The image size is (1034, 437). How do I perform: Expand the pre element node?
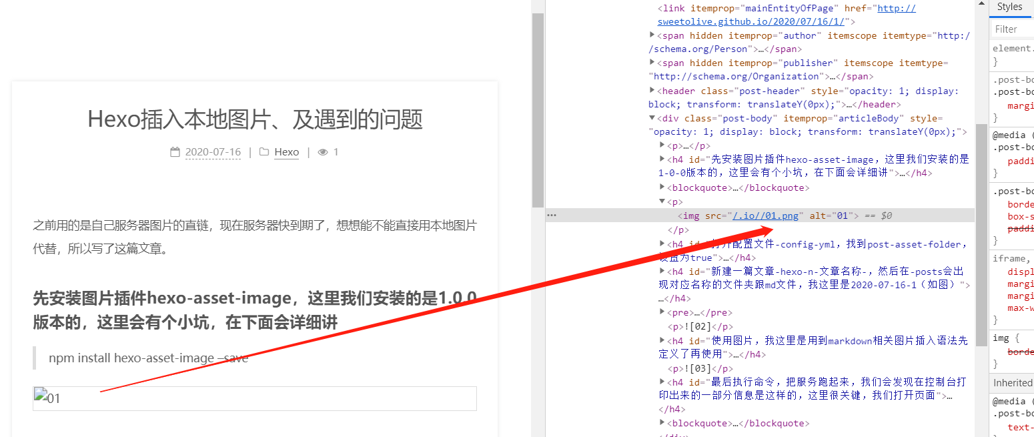pos(662,312)
